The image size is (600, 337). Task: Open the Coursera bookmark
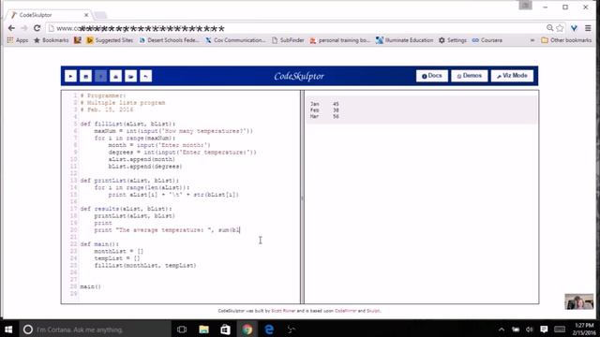tap(487, 40)
